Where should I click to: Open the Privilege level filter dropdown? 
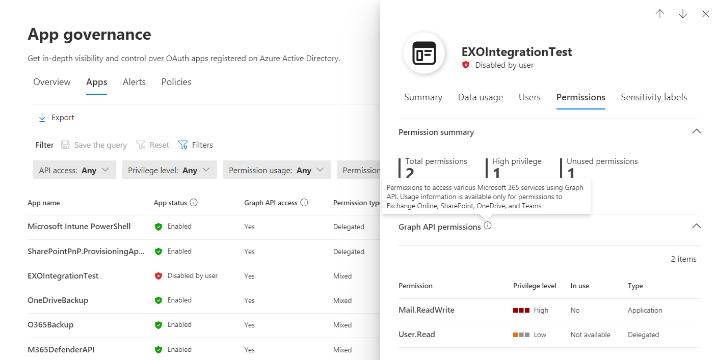170,170
